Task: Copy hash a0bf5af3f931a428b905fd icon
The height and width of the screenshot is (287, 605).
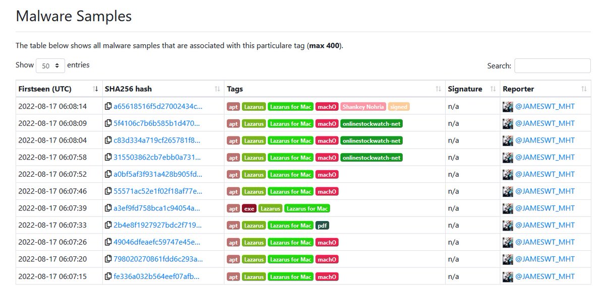Action: [108, 175]
